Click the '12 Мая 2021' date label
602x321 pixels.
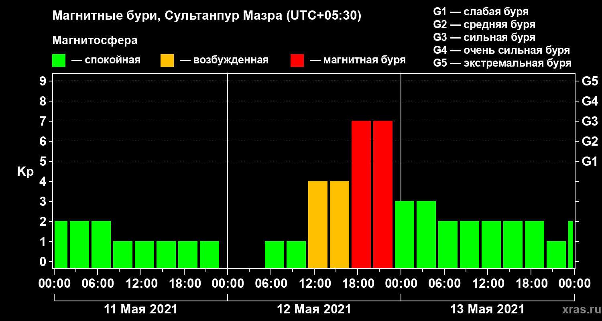click(x=314, y=309)
